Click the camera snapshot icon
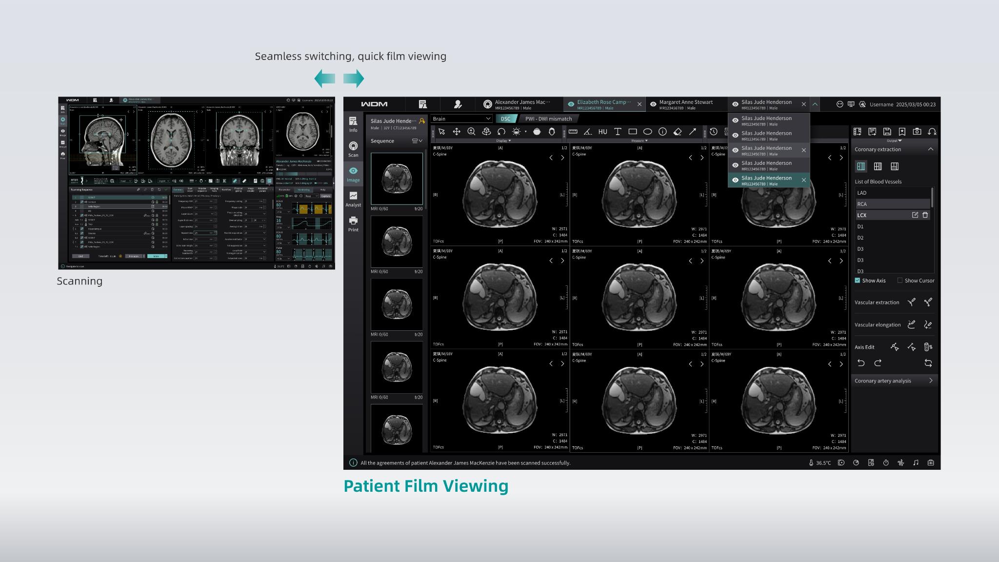Screen dimensions: 999x562 tap(917, 132)
